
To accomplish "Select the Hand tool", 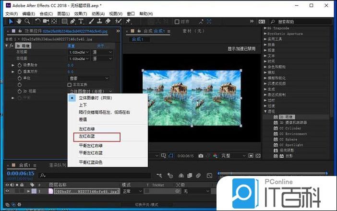I will (x=18, y=22).
